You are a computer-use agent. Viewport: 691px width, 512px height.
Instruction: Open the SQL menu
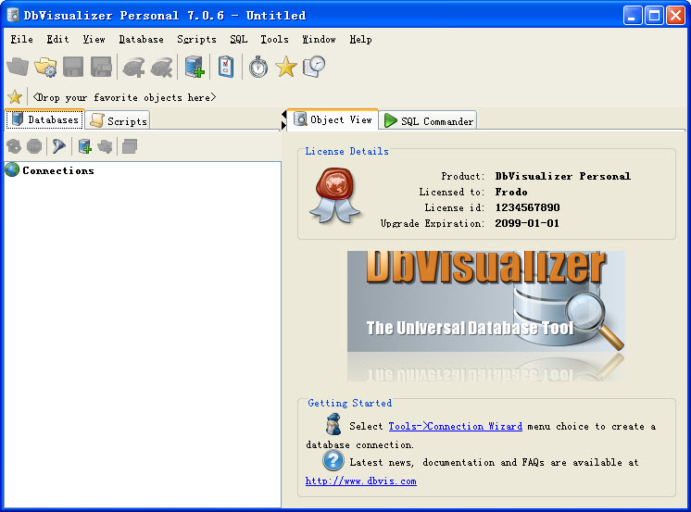click(x=238, y=40)
